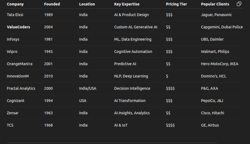Select the Fractal Analytics cell
250x144 pixels.
tap(21, 88)
